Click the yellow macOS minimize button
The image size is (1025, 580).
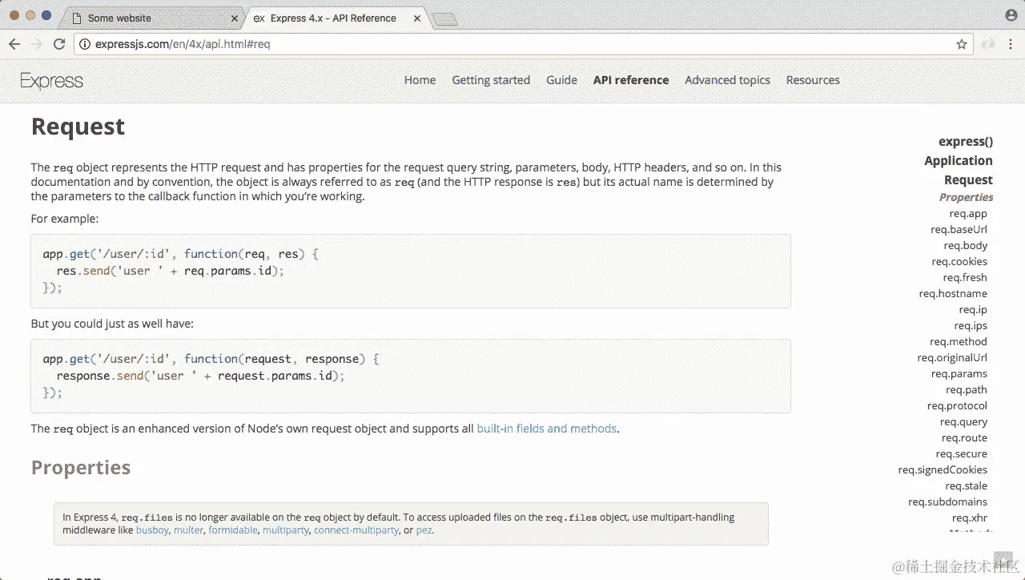coord(31,15)
